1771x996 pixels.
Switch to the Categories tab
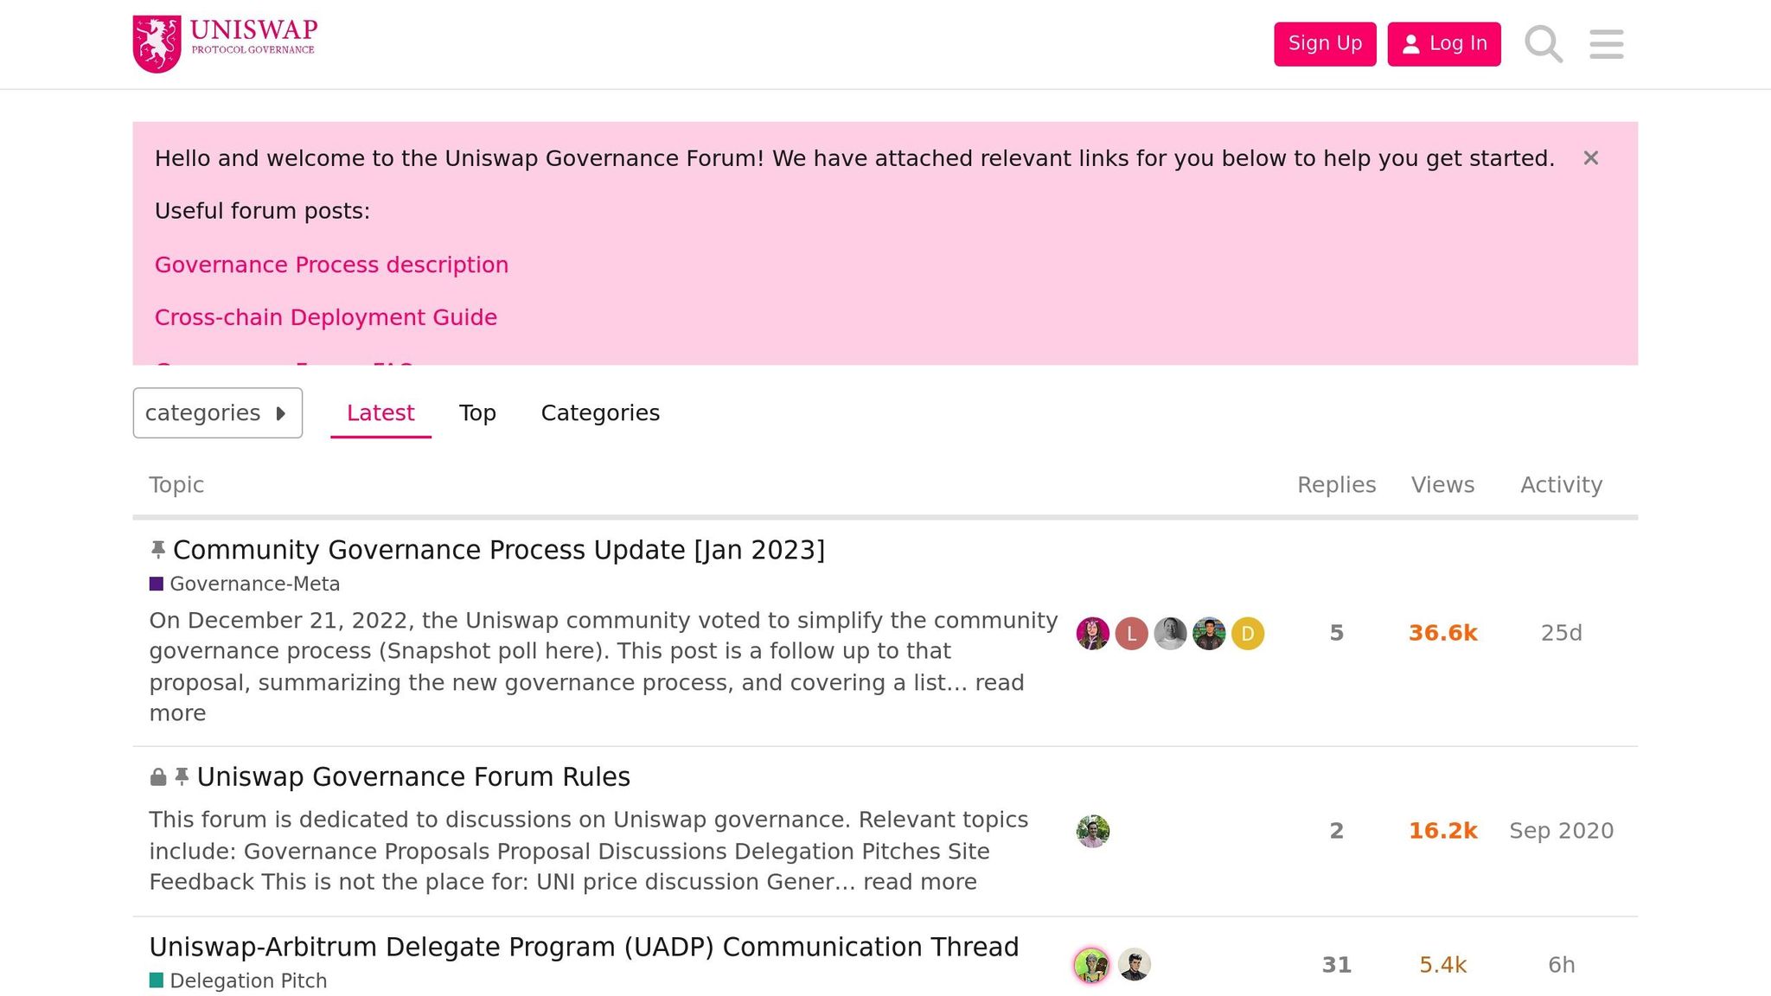[x=600, y=412]
